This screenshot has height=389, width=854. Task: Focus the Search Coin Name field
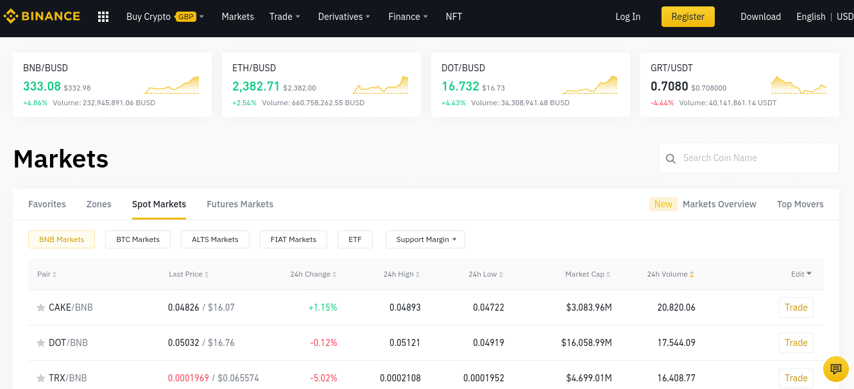point(749,158)
